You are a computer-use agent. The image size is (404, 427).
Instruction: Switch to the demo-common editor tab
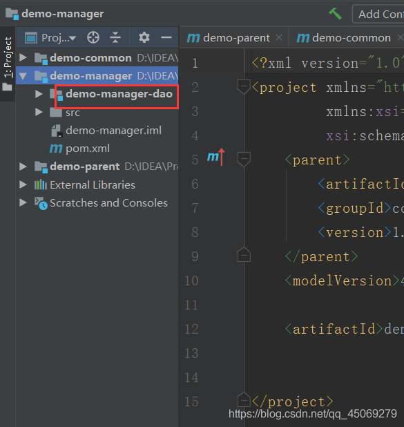pyautogui.click(x=344, y=38)
